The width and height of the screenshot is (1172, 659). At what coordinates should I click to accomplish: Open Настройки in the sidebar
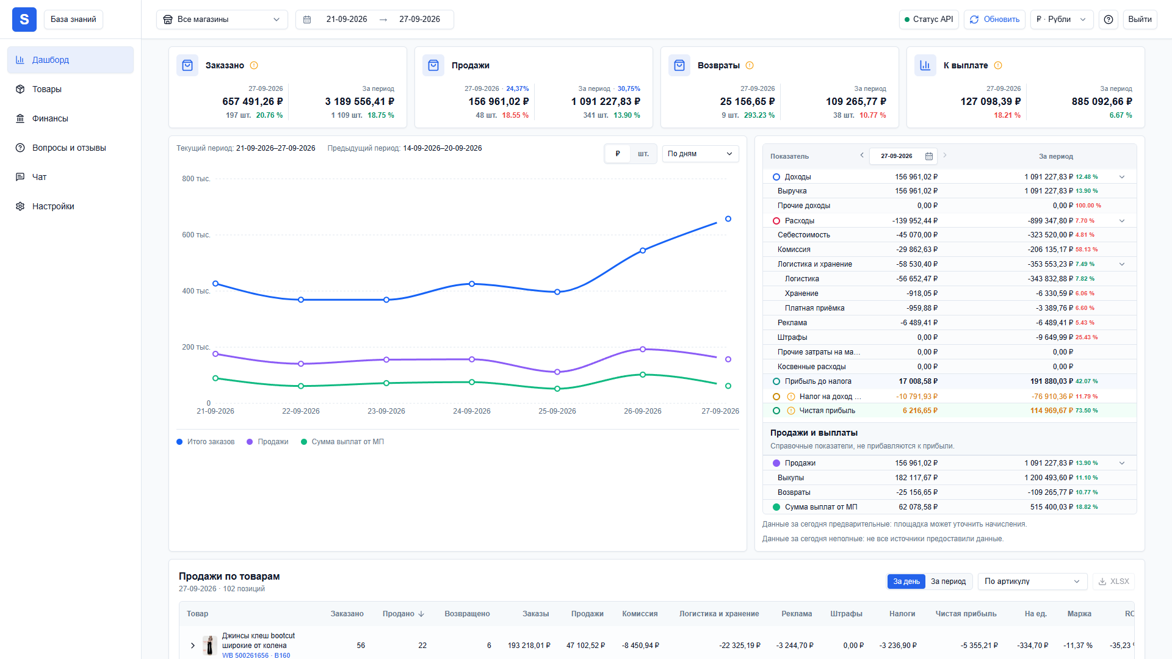click(71, 206)
